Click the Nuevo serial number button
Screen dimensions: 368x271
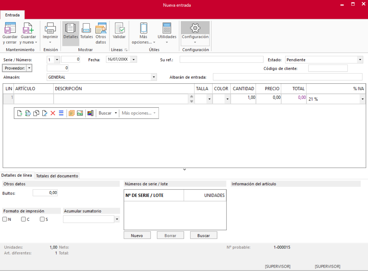click(x=137, y=235)
